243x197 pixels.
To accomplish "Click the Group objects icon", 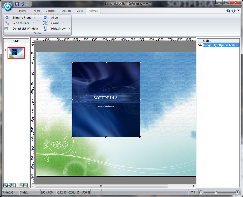I will click(45, 23).
